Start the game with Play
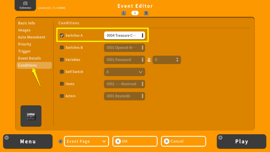Viewport: 270px width, 152px height. (x=241, y=142)
